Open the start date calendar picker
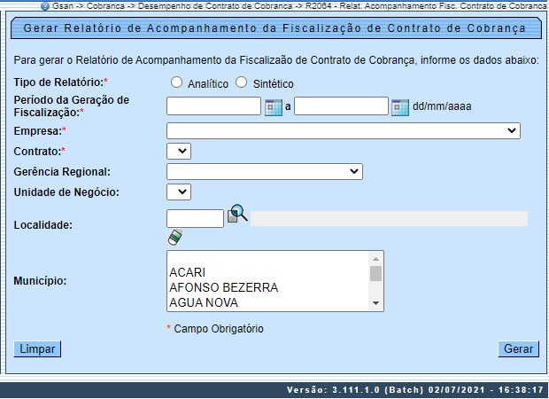The image size is (549, 399). [x=274, y=107]
